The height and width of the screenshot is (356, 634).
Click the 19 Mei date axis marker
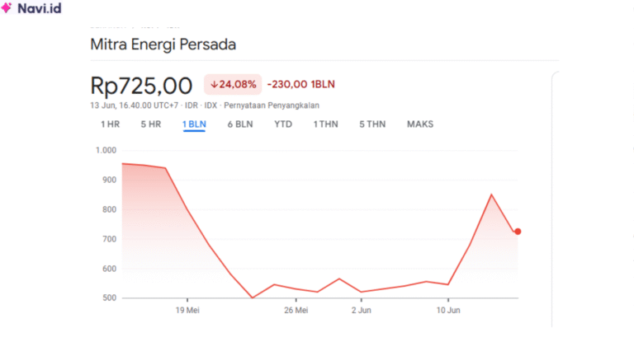(x=187, y=310)
